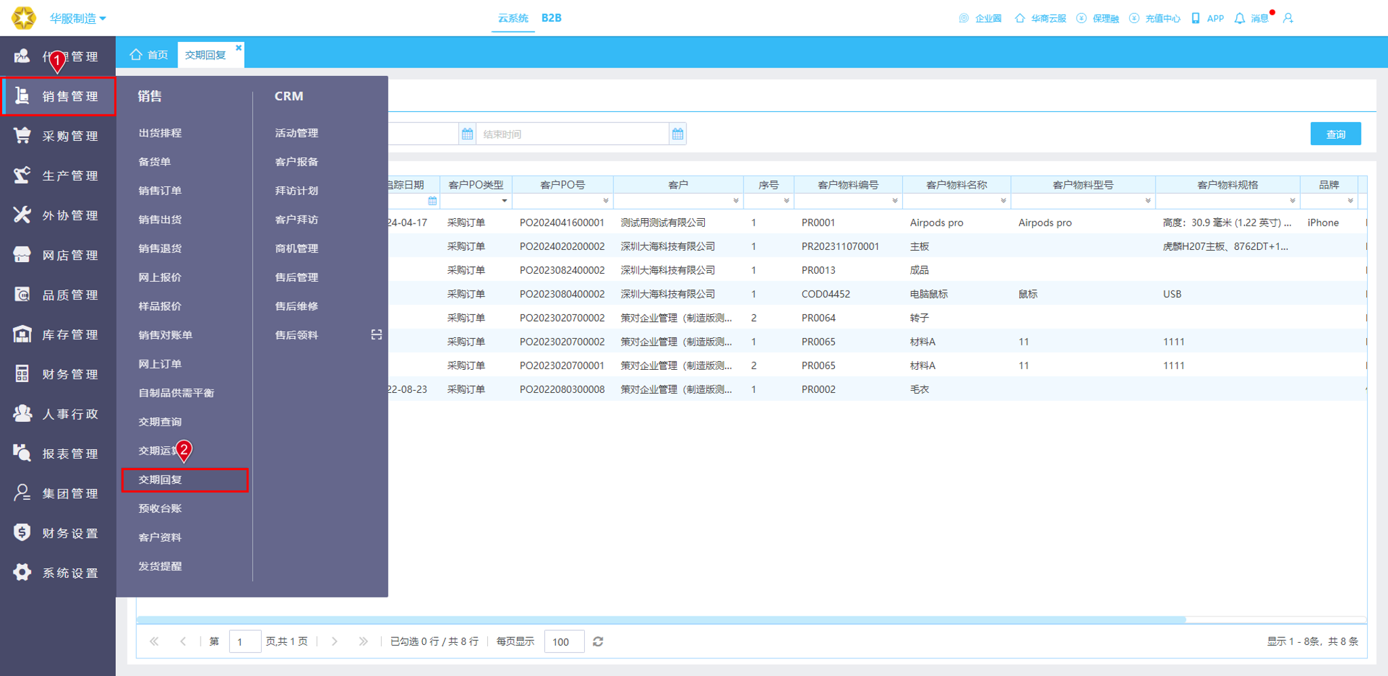The image size is (1388, 676).
Task: Click the refresh icon in pagination bar
Action: point(598,641)
